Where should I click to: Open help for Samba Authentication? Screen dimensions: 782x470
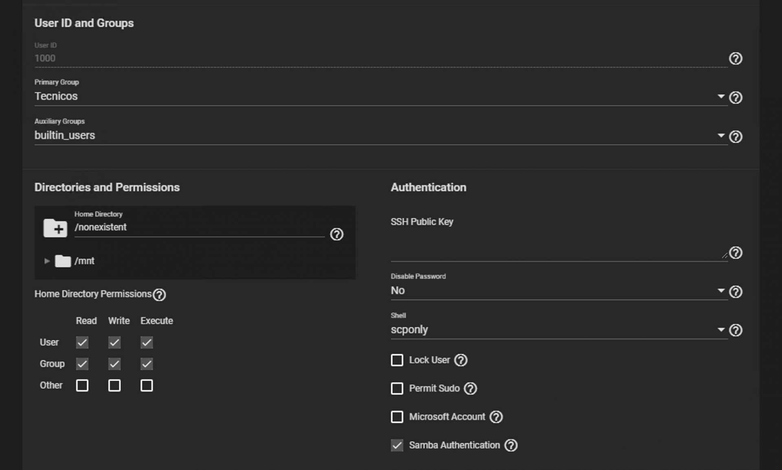tap(511, 446)
